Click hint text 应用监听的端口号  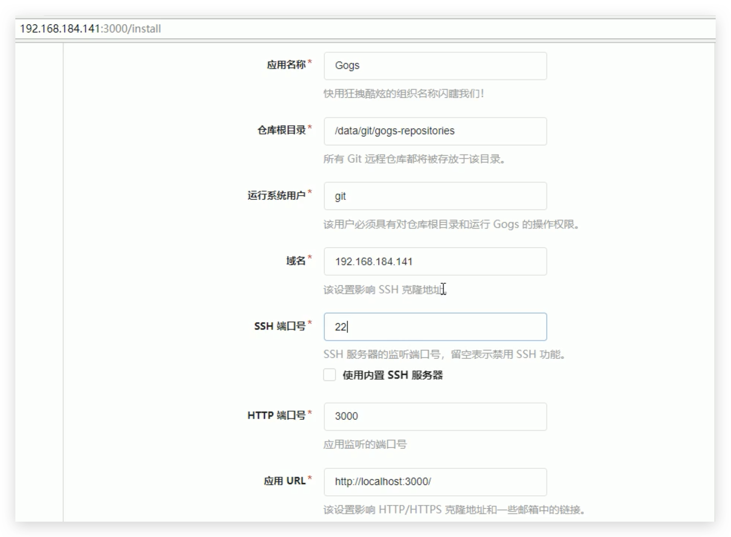coord(365,444)
